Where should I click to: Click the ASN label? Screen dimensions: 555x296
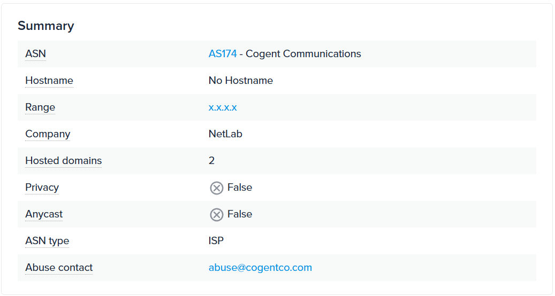[36, 54]
